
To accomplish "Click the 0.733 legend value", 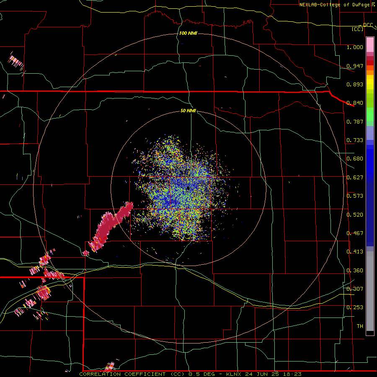I will pyautogui.click(x=355, y=140).
